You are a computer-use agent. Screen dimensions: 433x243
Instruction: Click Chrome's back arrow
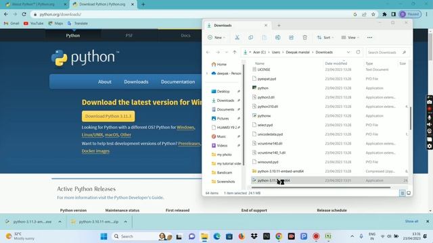coord(6,14)
